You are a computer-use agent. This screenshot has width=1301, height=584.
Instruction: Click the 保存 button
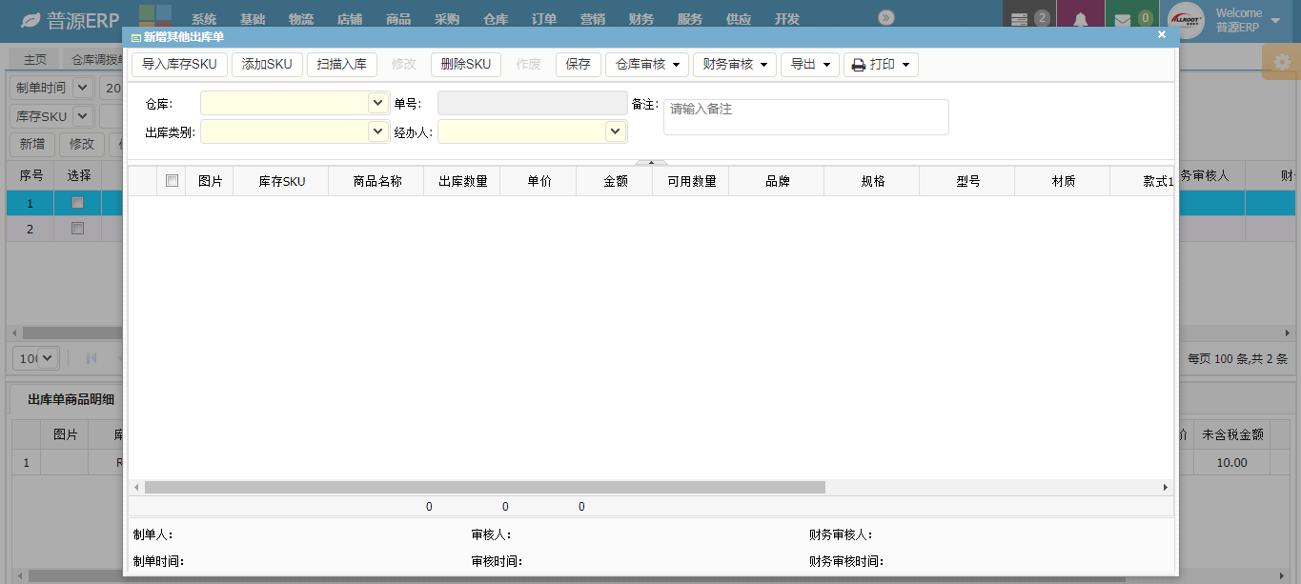(x=579, y=64)
